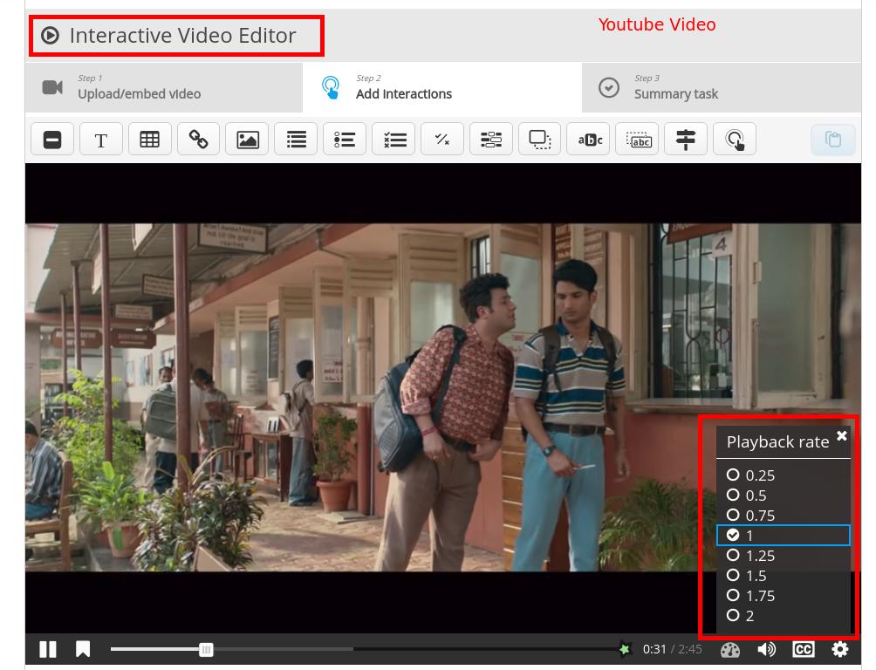876x670 pixels.
Task: Select playback rate 0.25
Action: tap(784, 475)
